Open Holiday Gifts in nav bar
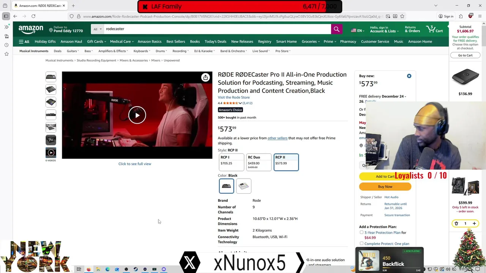486x273 pixels. point(45,41)
